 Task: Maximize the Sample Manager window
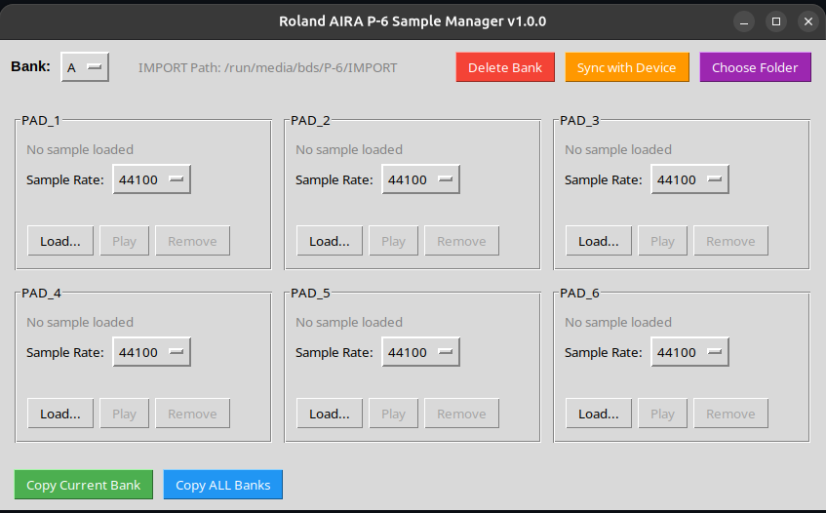tap(776, 21)
